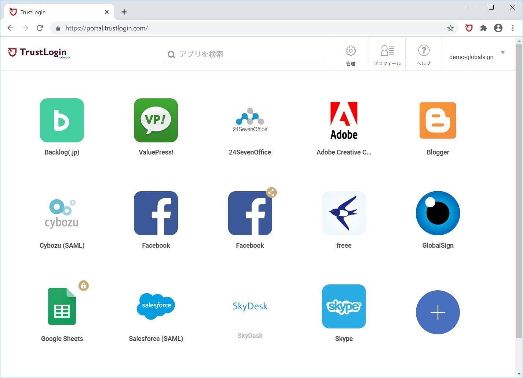Click the Salesforce (SAML) label
Image resolution: width=523 pixels, height=378 pixels.
[156, 339]
